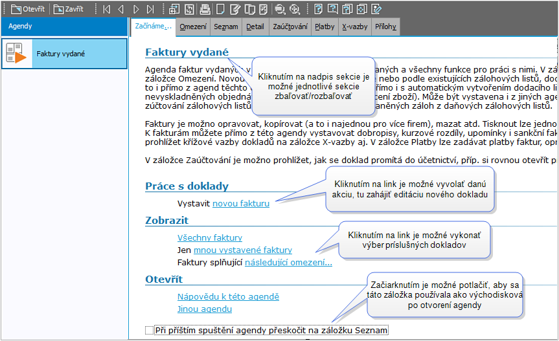Click the magnifier with plus icon
Image resolution: width=559 pixels, height=341 pixels.
pos(295,9)
